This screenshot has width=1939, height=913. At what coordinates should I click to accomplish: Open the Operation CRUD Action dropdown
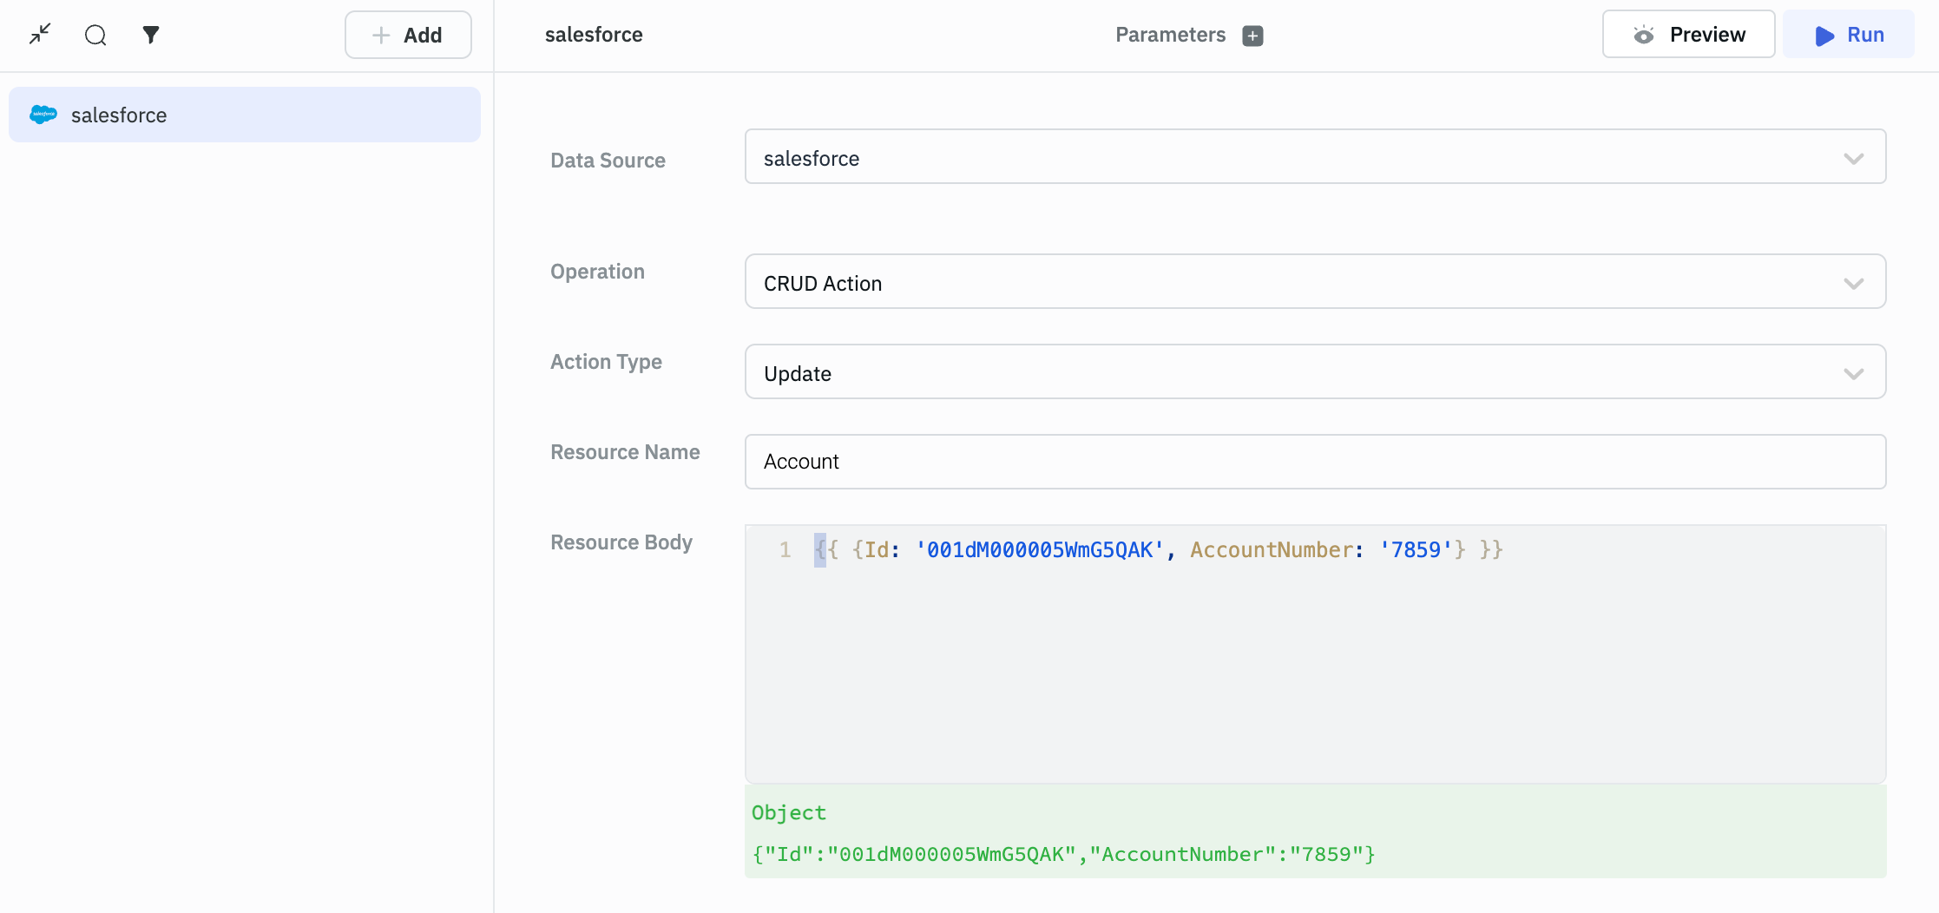pyautogui.click(x=1315, y=282)
